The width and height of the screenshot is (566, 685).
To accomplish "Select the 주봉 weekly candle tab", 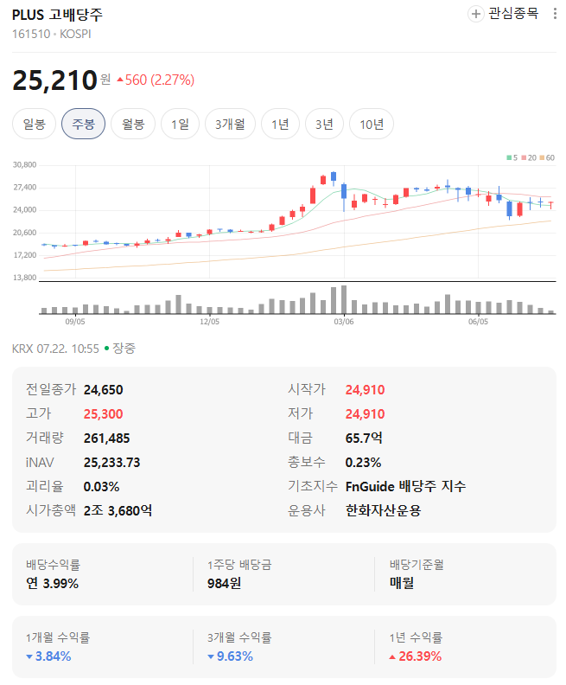I will click(x=83, y=124).
